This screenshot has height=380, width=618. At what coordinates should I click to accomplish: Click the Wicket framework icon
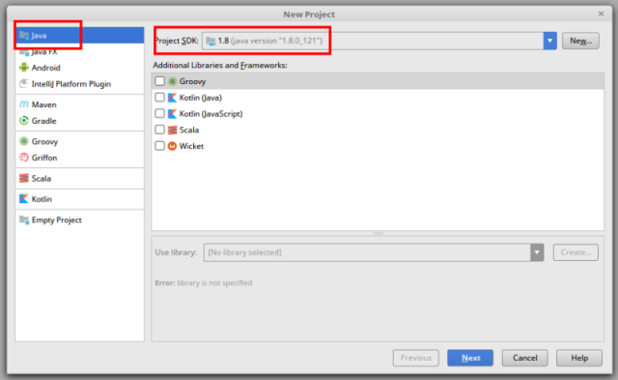[172, 146]
